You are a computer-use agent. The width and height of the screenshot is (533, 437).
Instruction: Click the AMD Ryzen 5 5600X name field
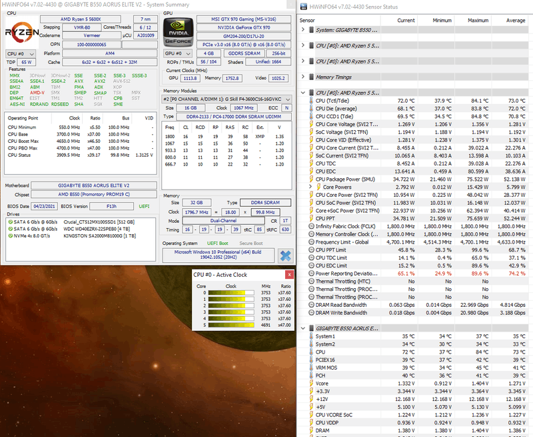pos(81,19)
